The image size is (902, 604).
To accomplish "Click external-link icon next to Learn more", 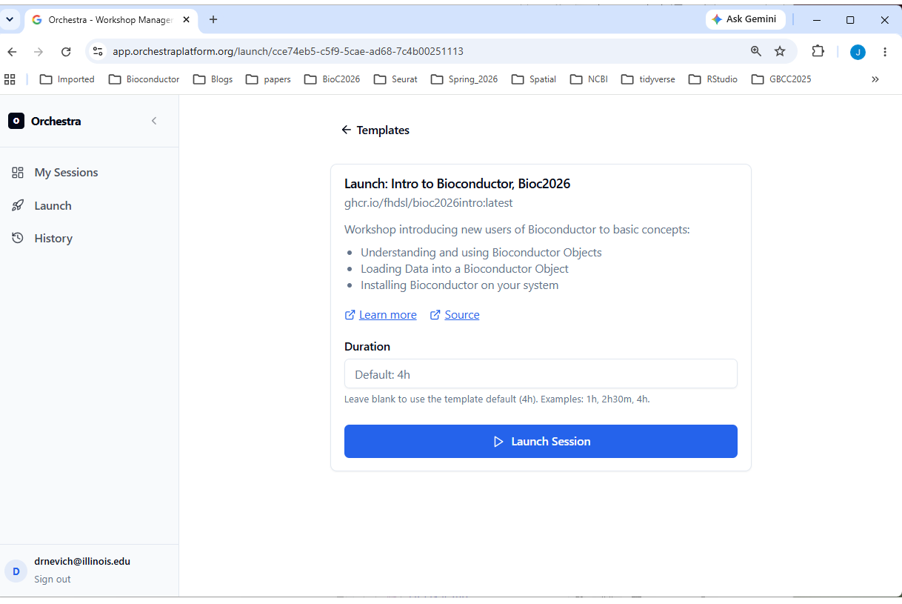I will tap(350, 315).
